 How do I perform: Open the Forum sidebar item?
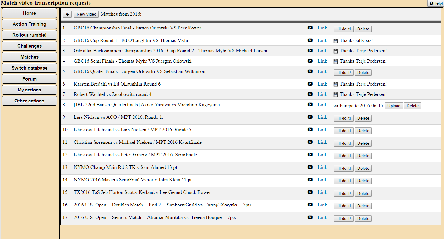[29, 79]
